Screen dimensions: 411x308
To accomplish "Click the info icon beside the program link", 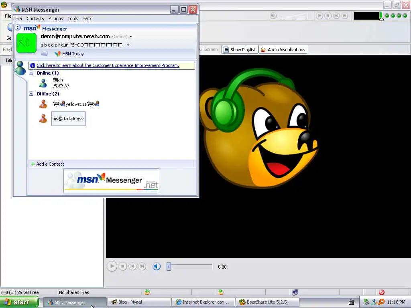I will tap(33, 65).
